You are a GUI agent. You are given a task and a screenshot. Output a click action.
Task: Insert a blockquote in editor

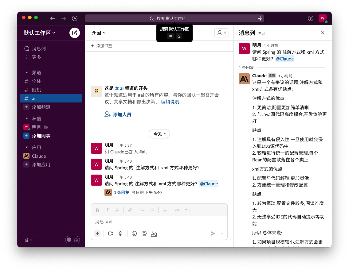point(165,210)
